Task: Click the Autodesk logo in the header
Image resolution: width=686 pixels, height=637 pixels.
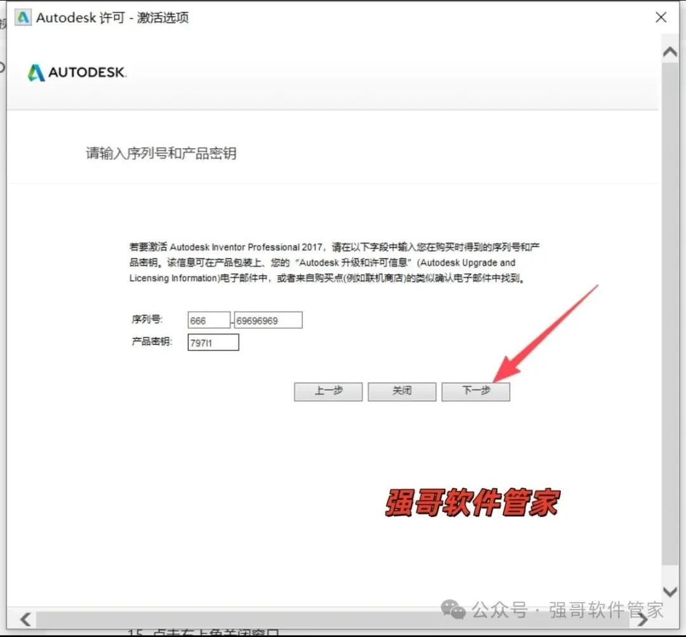Action: click(x=77, y=72)
